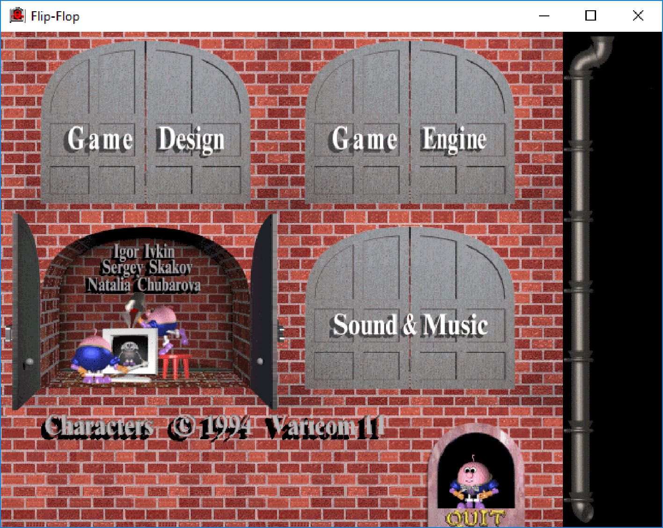Click the name Igor Ivkin
Viewport: 663px width, 528px height.
(x=144, y=252)
